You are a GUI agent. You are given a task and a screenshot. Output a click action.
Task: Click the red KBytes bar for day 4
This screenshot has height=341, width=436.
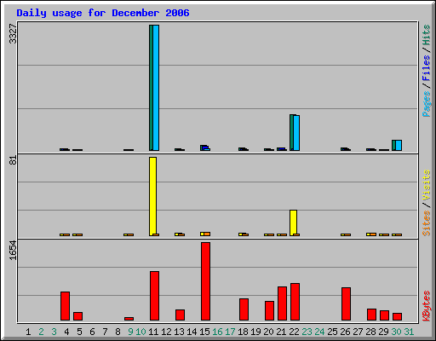point(65,306)
